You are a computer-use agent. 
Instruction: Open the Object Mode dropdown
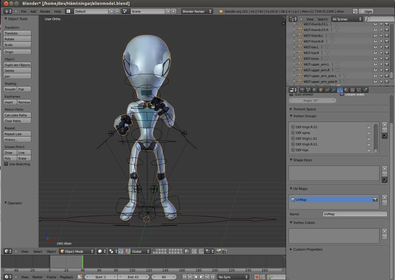coord(77,251)
